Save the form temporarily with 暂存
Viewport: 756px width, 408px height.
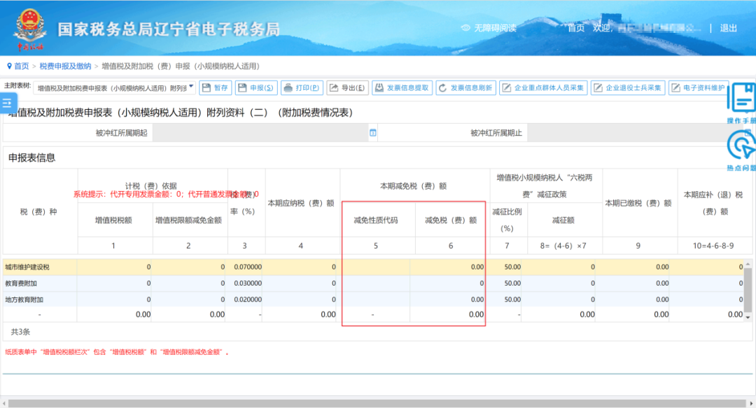click(216, 87)
